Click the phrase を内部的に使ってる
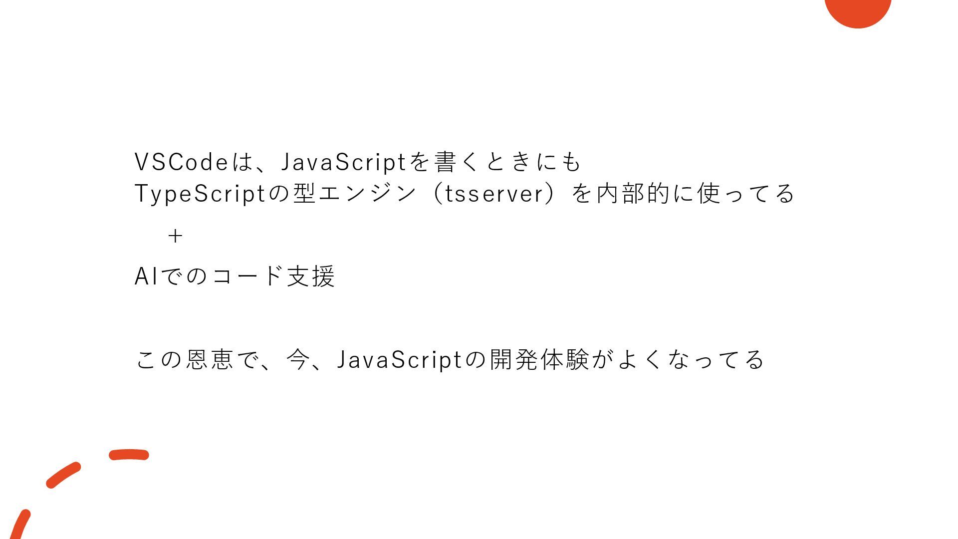Screen dimensions: 958x539 [683, 193]
